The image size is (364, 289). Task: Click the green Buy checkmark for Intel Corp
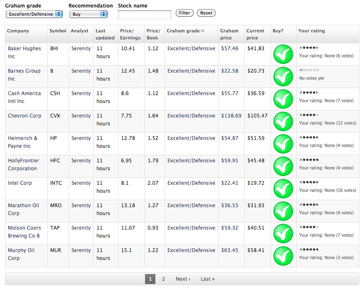click(283, 189)
